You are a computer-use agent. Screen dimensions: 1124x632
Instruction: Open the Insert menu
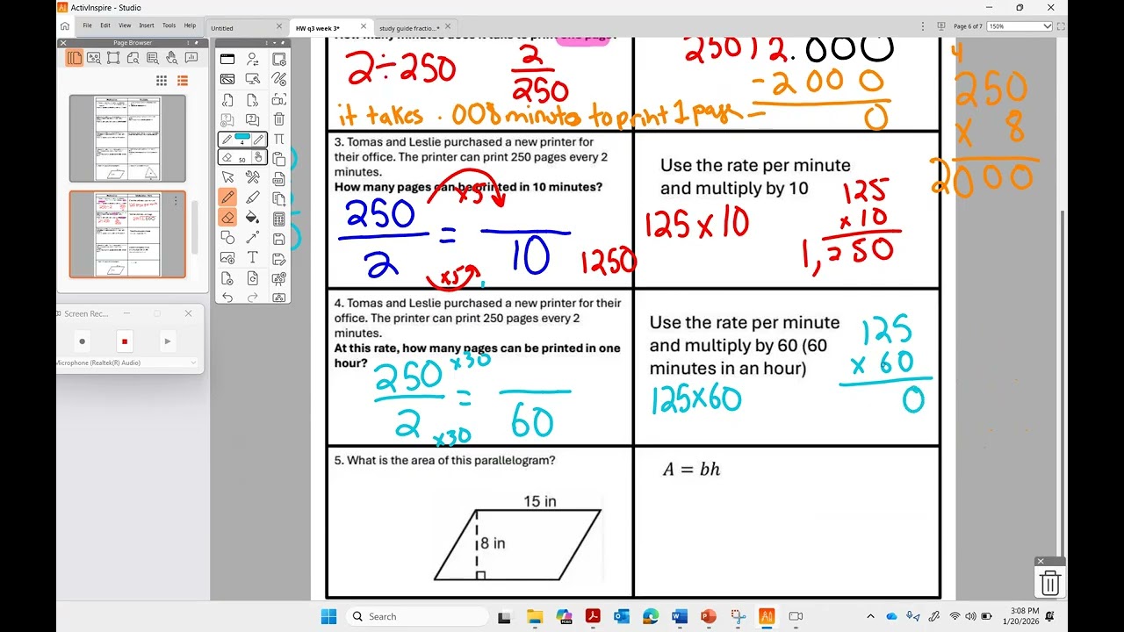(147, 25)
